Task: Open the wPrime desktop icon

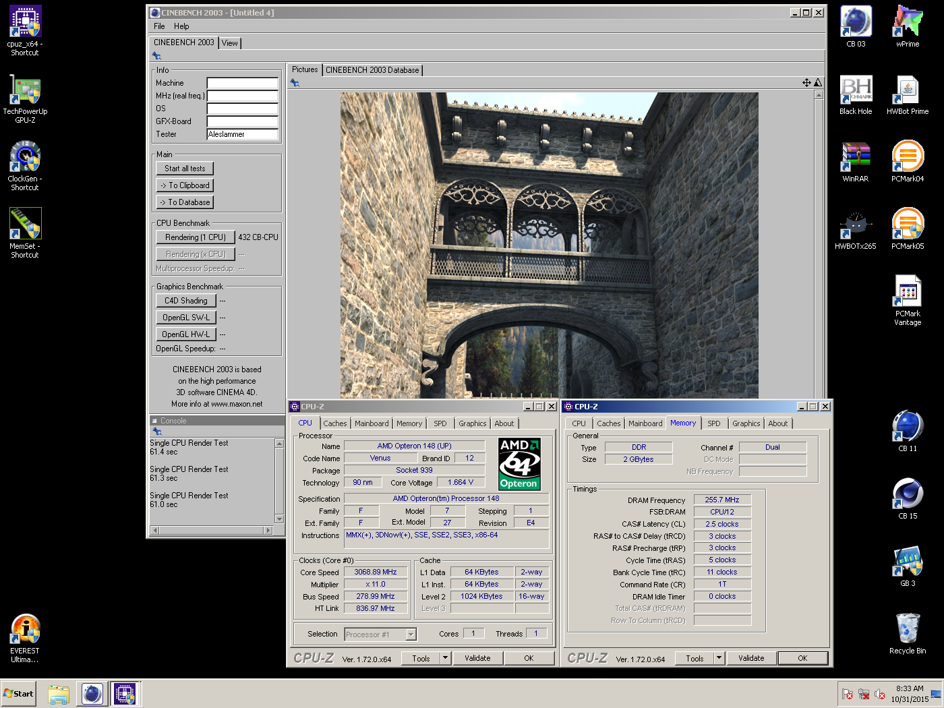Action: [908, 26]
